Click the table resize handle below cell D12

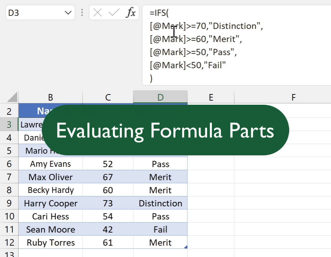(x=186, y=247)
